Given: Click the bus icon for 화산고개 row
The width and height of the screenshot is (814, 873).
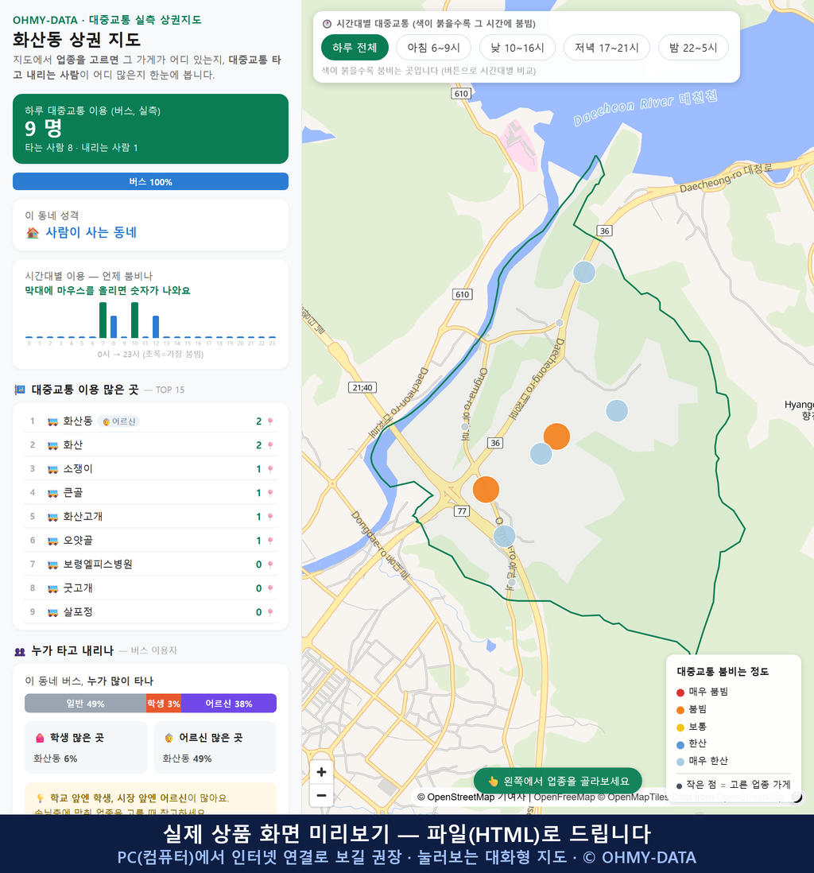Looking at the screenshot, I should coord(53,517).
